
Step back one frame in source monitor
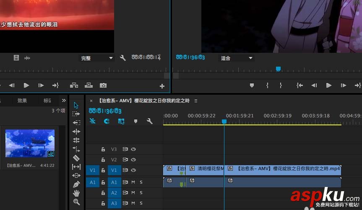12,86
